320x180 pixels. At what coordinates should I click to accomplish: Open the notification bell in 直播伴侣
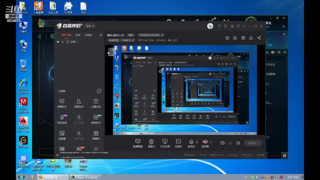(x=251, y=38)
